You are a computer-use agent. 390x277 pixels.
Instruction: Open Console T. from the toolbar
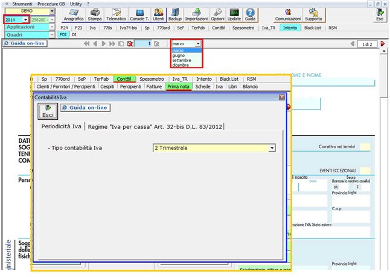(x=139, y=14)
